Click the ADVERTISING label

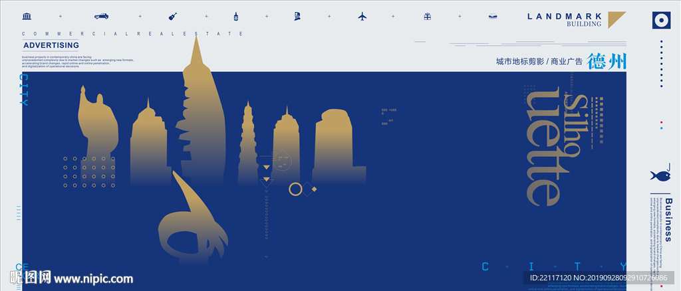pyautogui.click(x=51, y=45)
